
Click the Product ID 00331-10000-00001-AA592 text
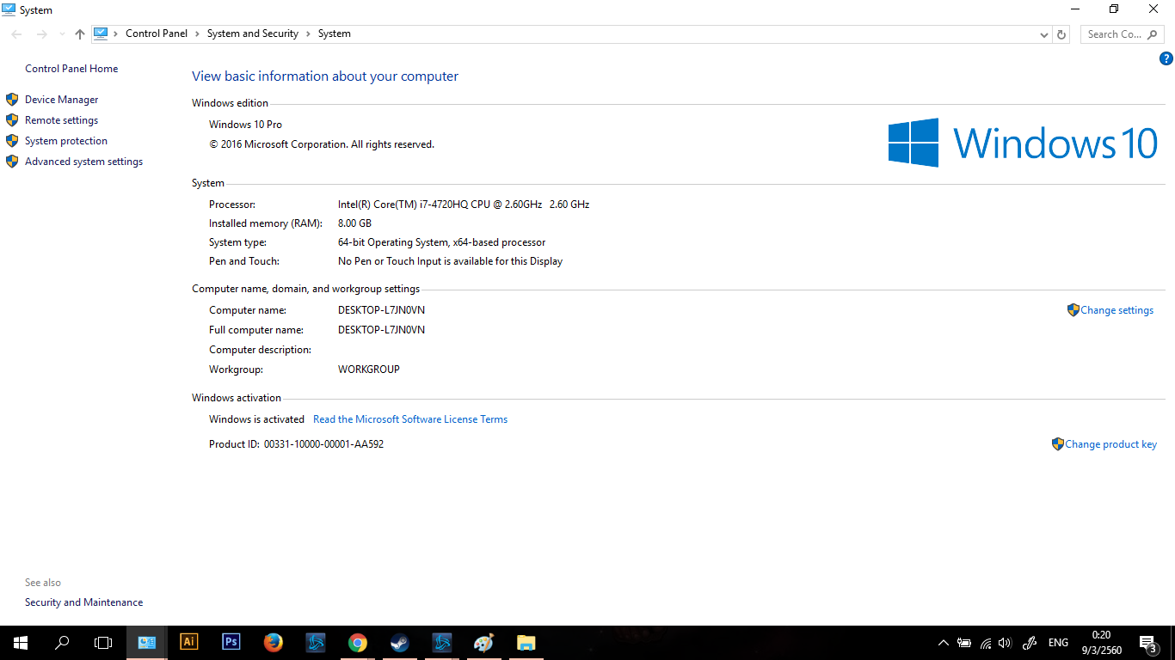pos(296,444)
